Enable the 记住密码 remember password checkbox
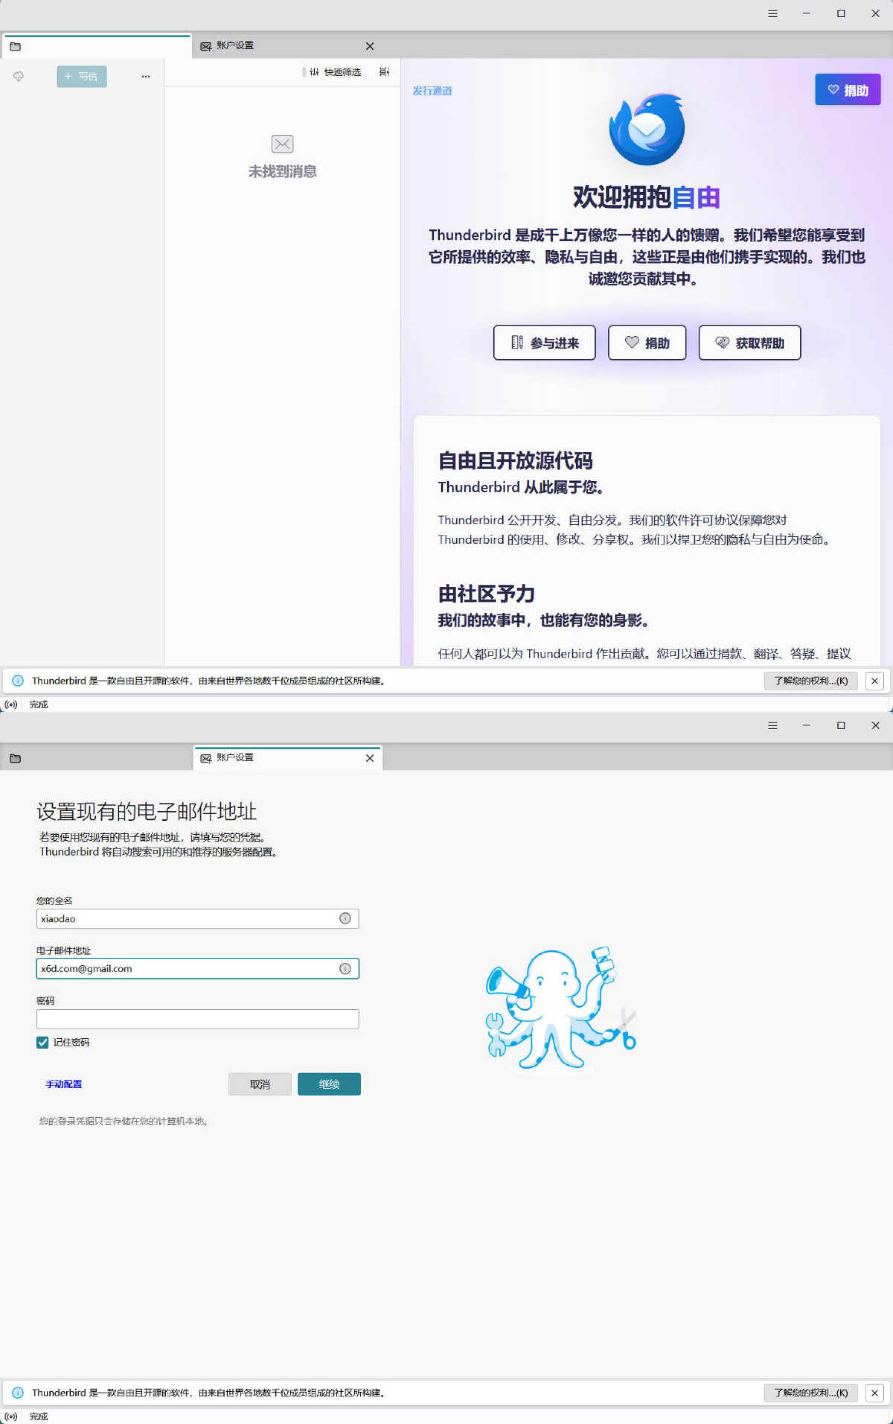The height and width of the screenshot is (1424, 893). click(x=42, y=1042)
